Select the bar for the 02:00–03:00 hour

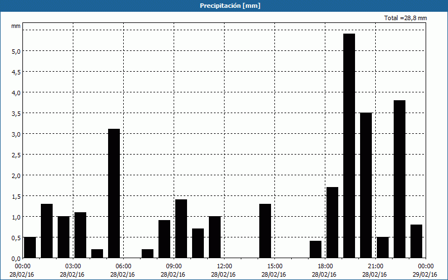pyautogui.click(x=63, y=237)
